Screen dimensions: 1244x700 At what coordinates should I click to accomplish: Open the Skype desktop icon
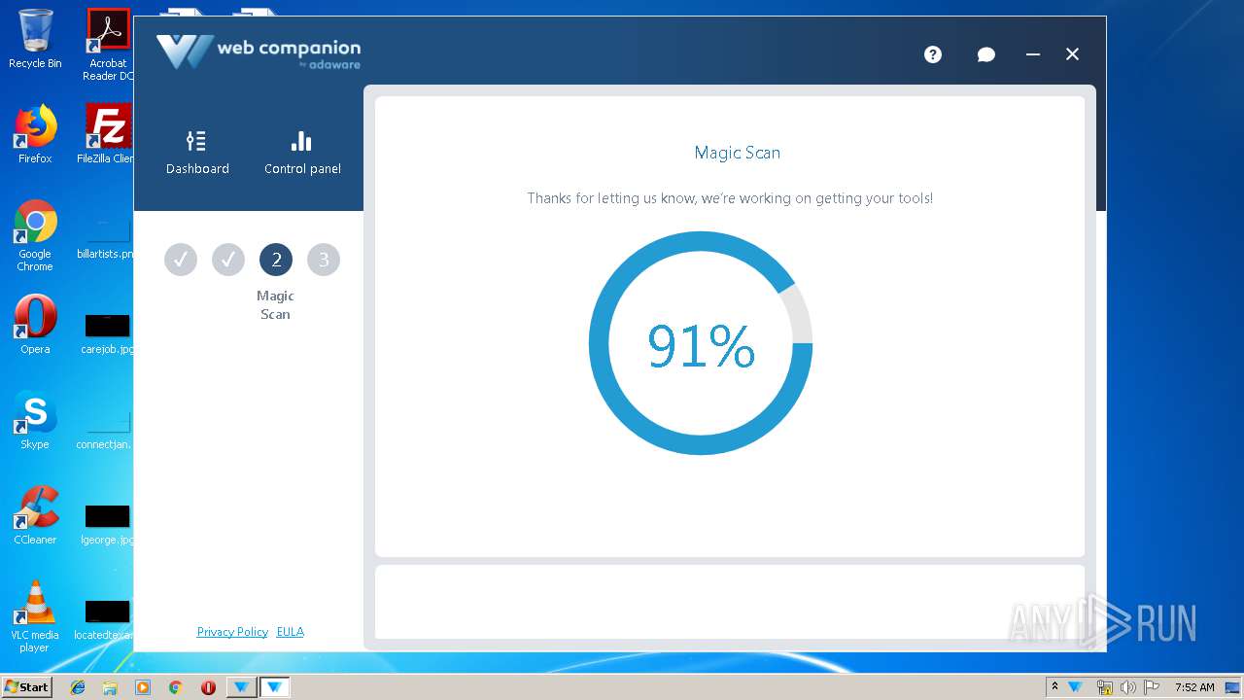pyautogui.click(x=35, y=420)
